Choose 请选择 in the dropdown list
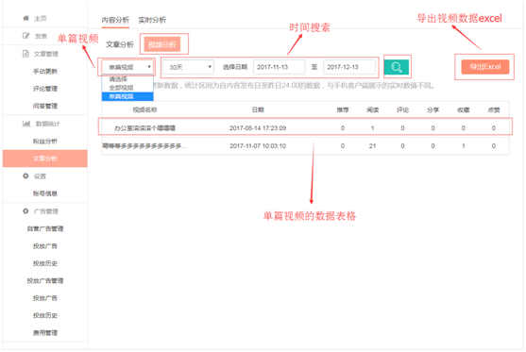This screenshot has width=526, height=352. pos(127,79)
